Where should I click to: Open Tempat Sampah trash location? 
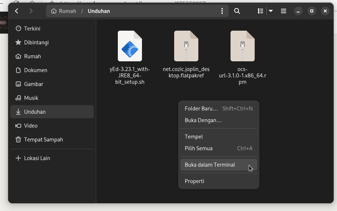coord(43,139)
